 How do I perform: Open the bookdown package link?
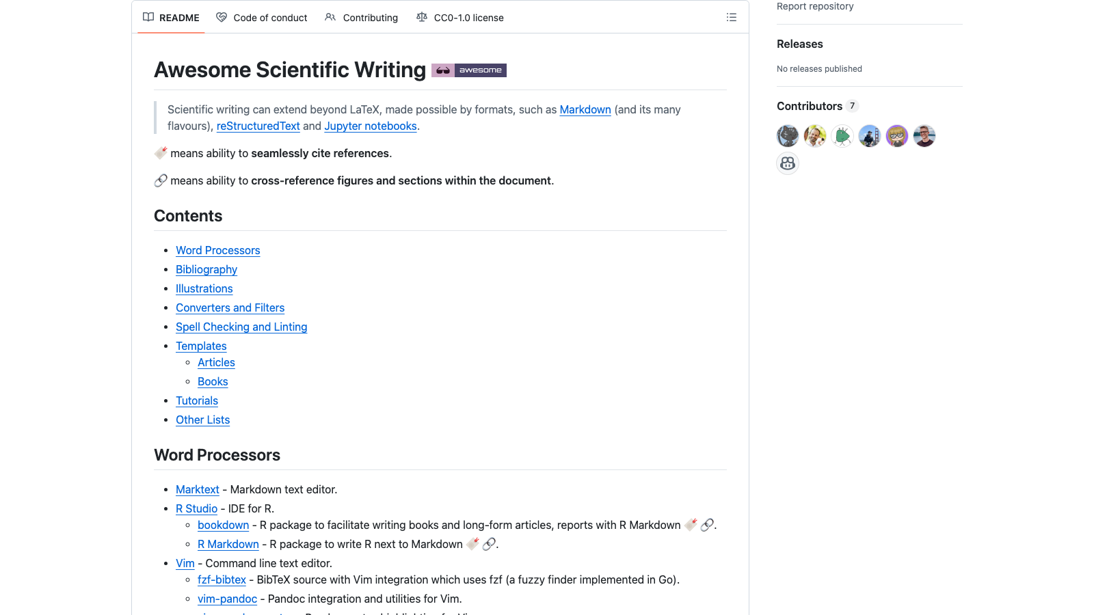[223, 525]
